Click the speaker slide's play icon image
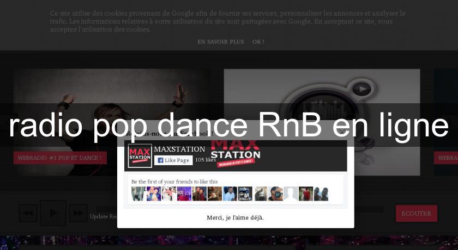This screenshot has height=250, width=458. (360, 89)
